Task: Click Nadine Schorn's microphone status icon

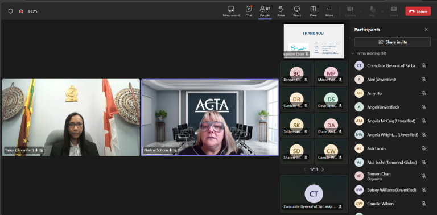Action: 171,150
